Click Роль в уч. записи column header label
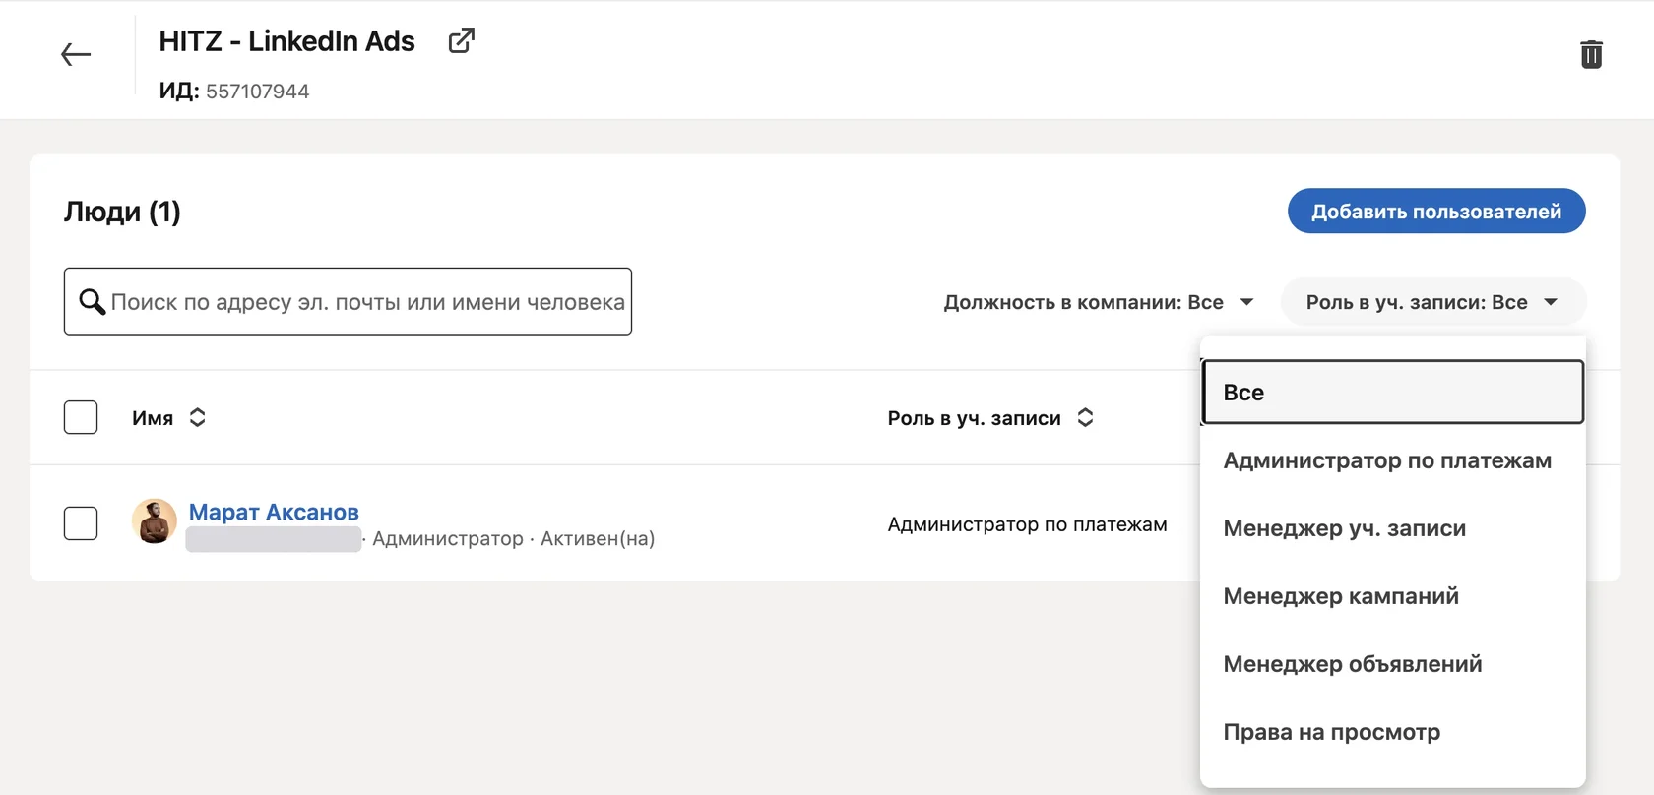Screen dimensions: 1654x795 click(x=974, y=418)
